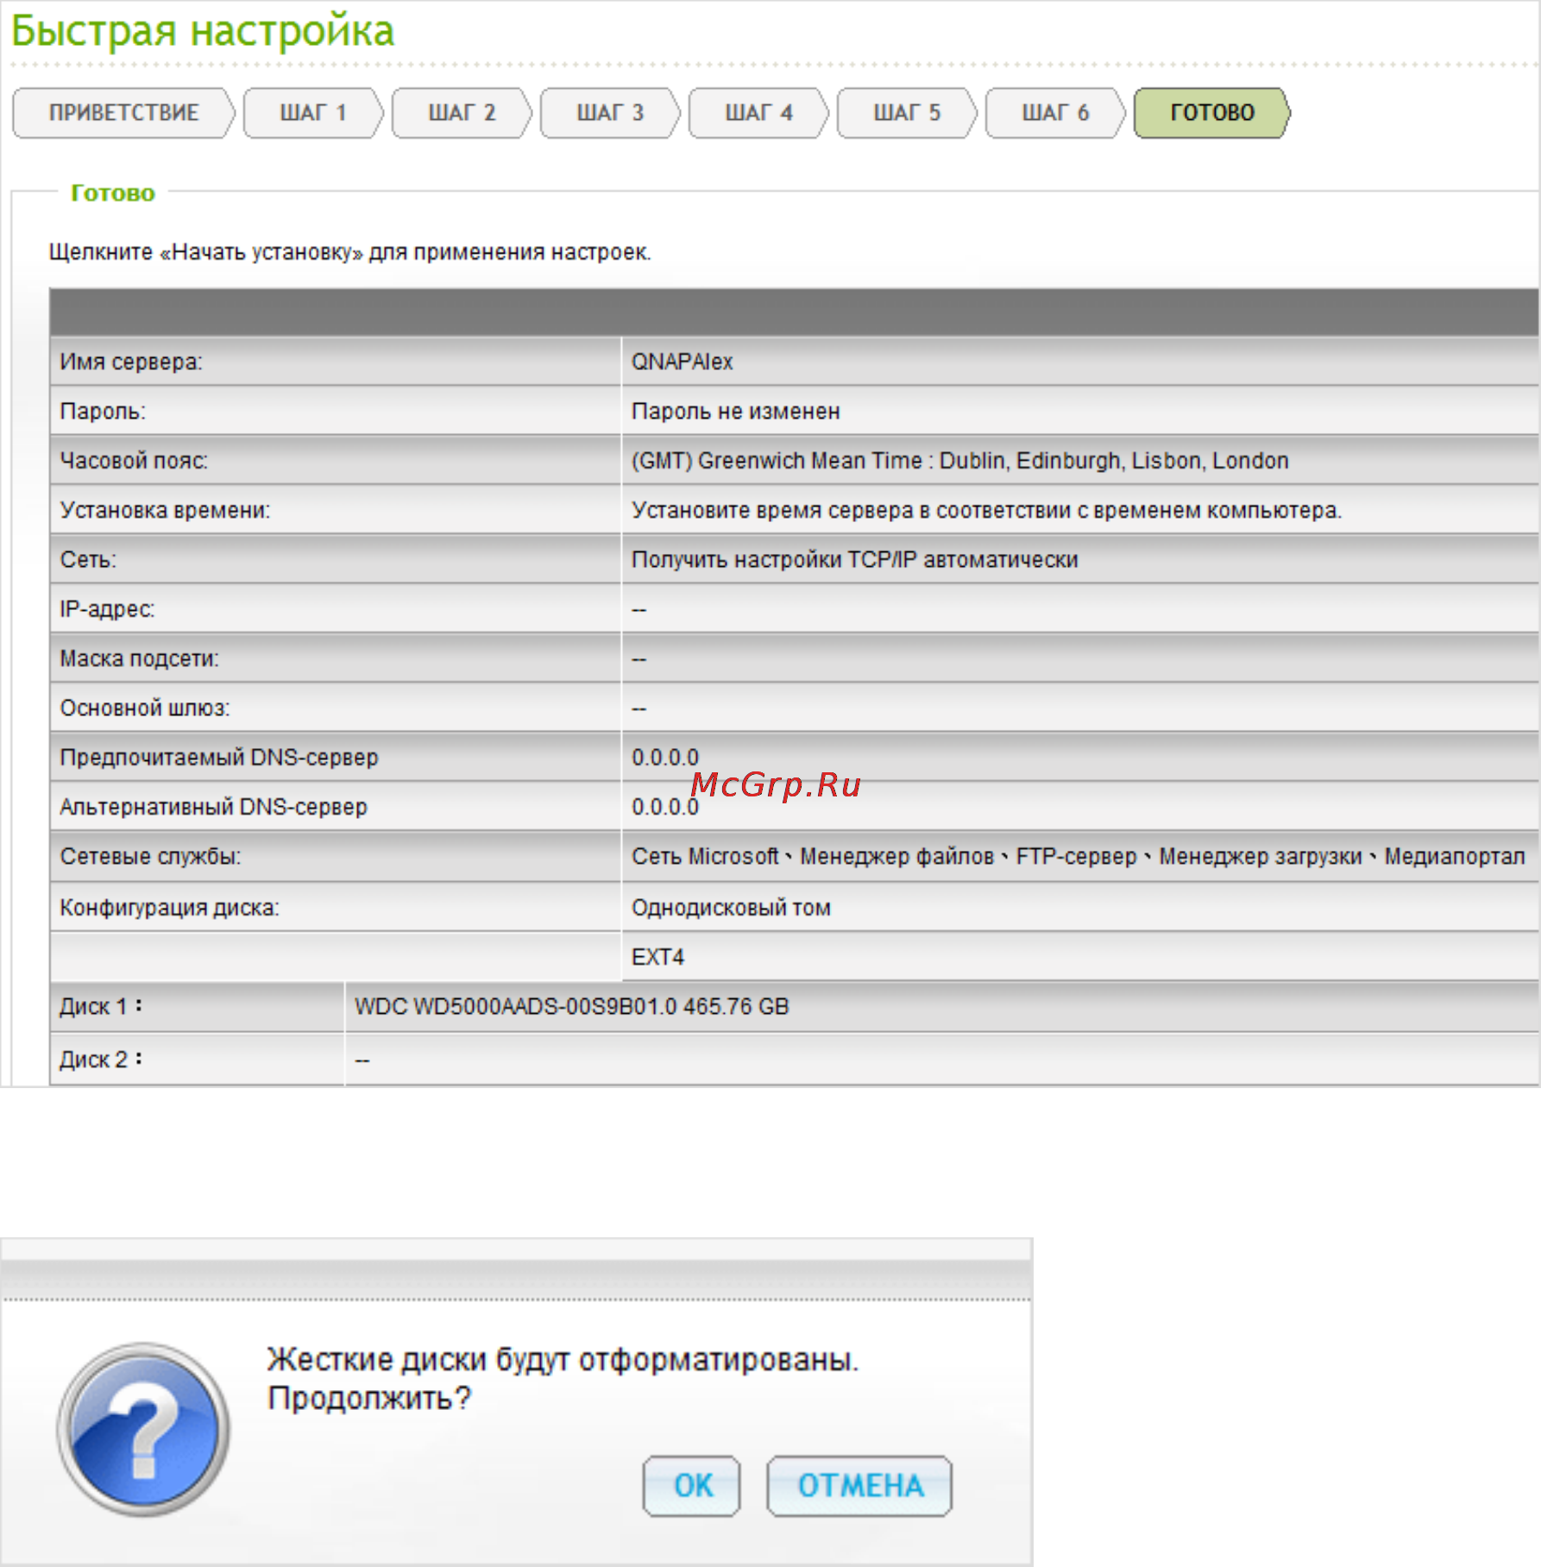
Task: Click the 'Пароль:' label
Action: click(102, 412)
